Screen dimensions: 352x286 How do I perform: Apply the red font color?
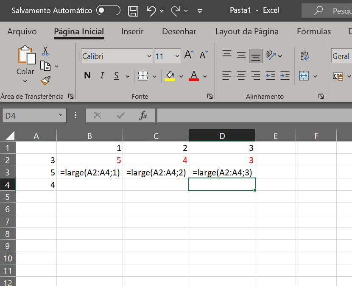[x=194, y=76]
